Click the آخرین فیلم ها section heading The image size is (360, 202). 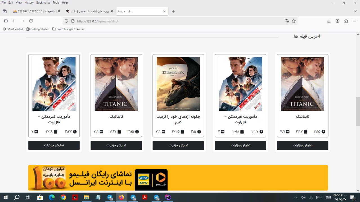[x=307, y=36]
